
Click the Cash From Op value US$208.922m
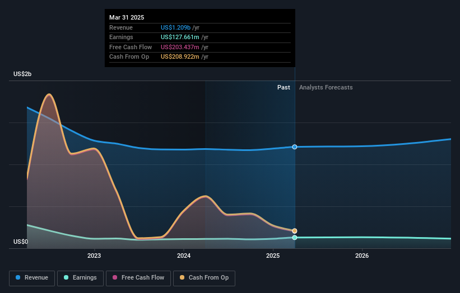pos(180,57)
